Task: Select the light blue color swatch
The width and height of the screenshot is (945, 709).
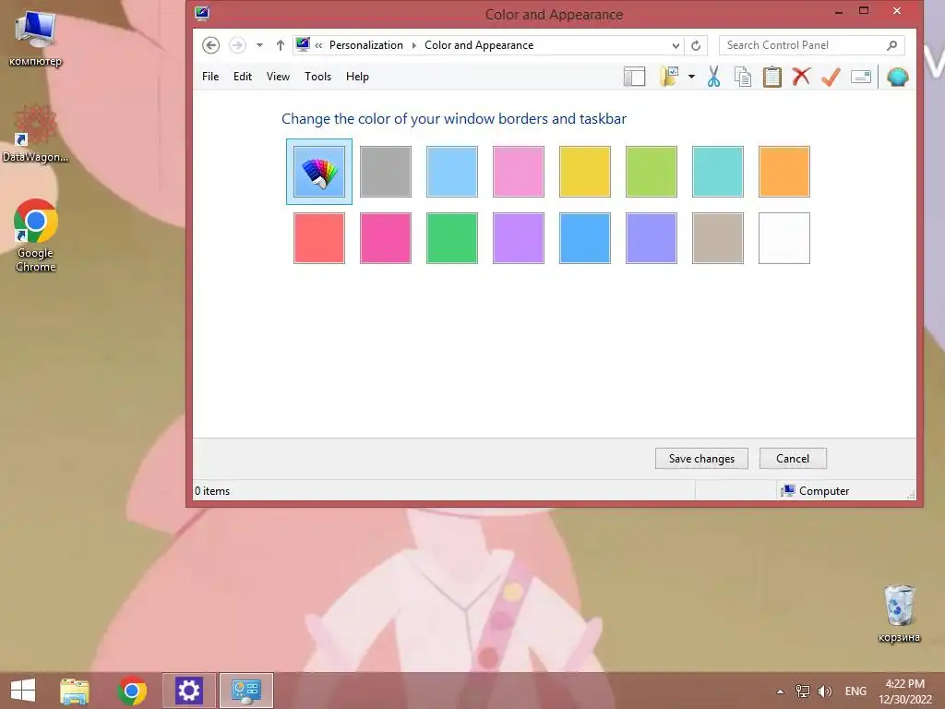Action: (452, 172)
